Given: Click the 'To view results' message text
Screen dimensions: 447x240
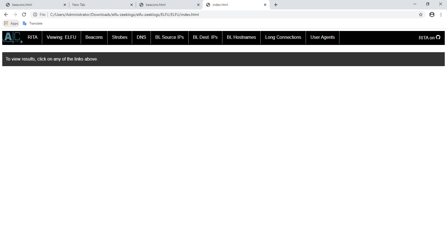Looking at the screenshot, I should click(x=52, y=59).
